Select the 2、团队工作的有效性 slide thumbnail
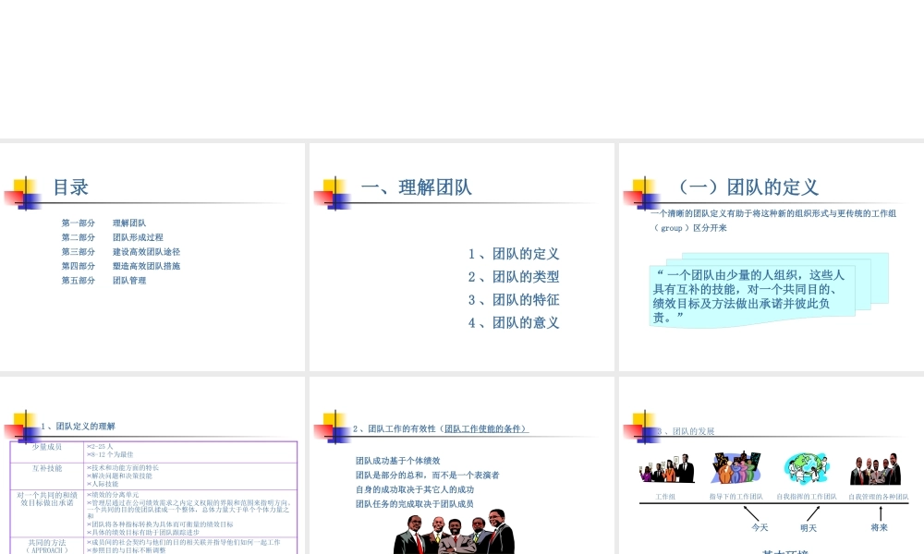Image resolution: width=924 pixels, height=554 pixels. tap(461, 465)
